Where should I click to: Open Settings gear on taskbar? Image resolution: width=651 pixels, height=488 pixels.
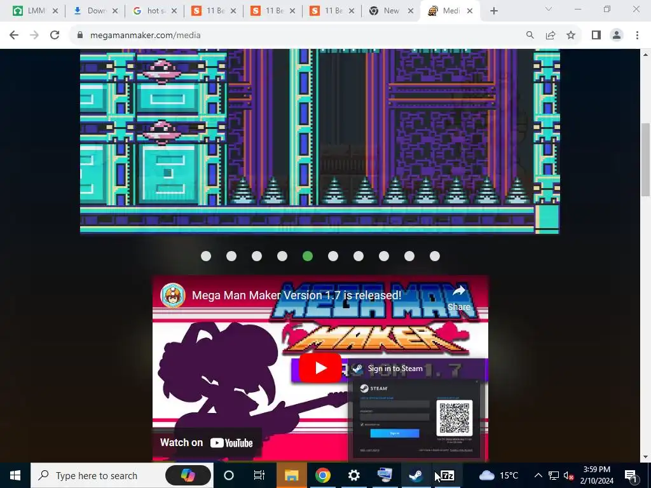(353, 475)
